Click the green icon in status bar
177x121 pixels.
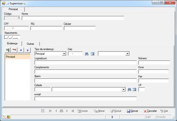coord(8,117)
